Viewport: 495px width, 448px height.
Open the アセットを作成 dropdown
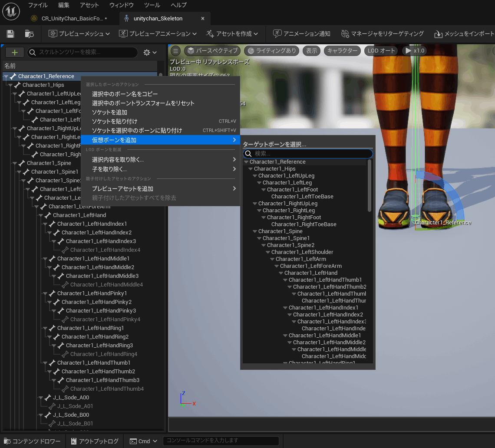click(232, 34)
